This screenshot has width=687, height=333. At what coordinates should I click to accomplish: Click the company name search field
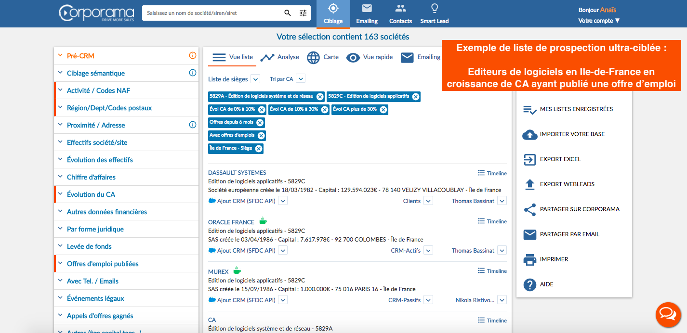click(x=212, y=13)
